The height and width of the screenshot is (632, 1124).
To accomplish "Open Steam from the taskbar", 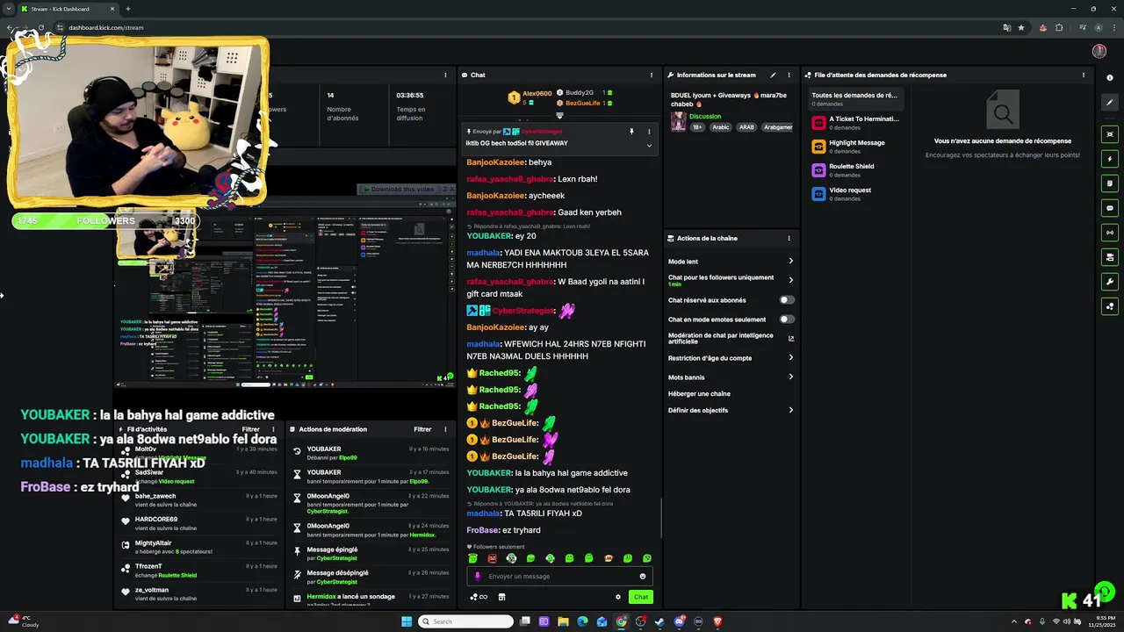I will coord(659,621).
